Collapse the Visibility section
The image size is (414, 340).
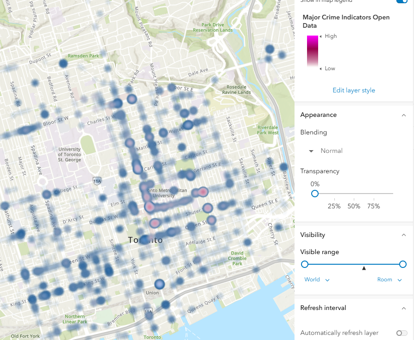[x=403, y=235]
